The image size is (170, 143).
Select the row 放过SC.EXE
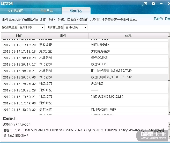(x=84, y=64)
